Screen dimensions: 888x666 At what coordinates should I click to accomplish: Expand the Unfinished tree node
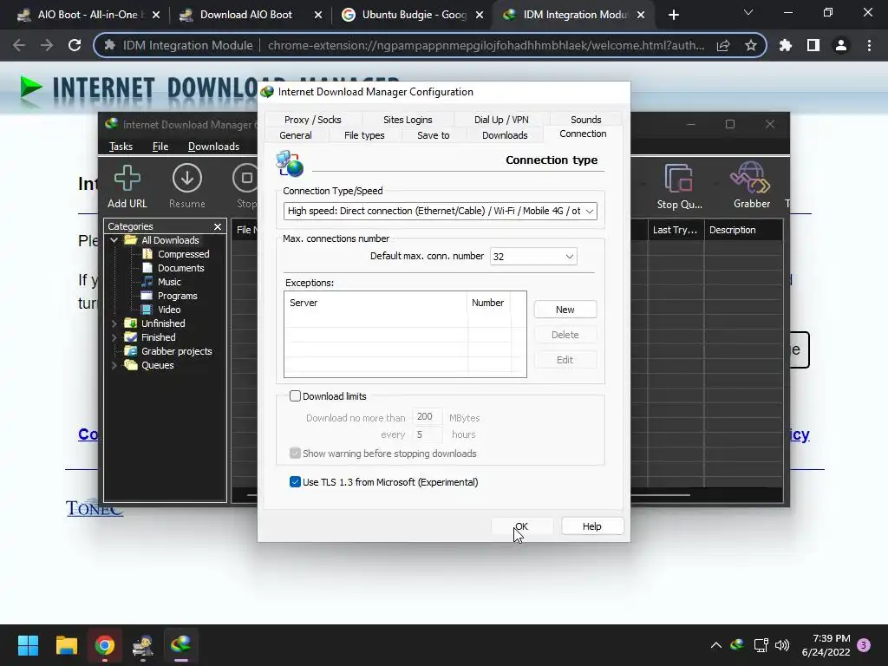pos(114,323)
